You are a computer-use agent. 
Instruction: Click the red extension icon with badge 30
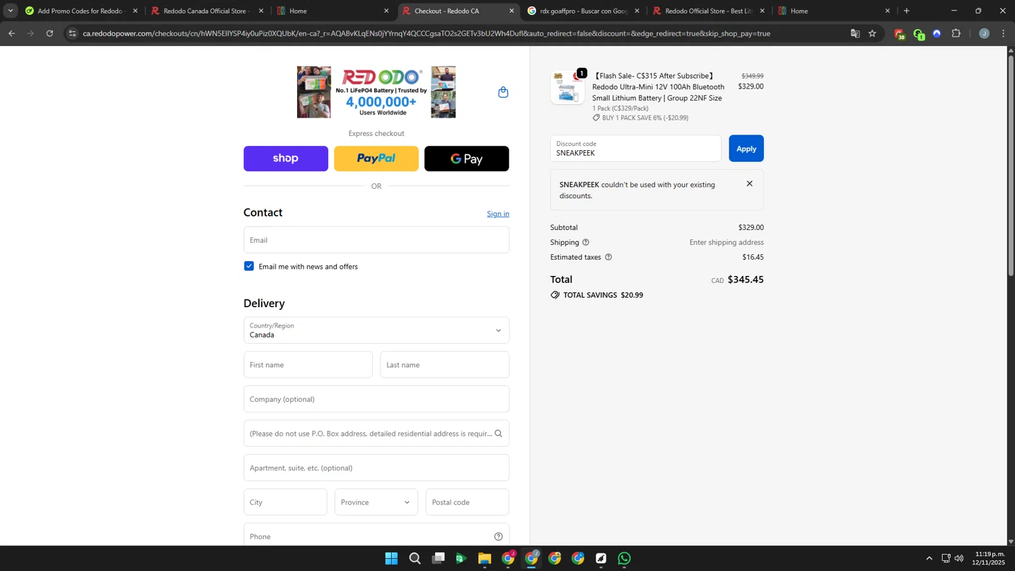899,34
